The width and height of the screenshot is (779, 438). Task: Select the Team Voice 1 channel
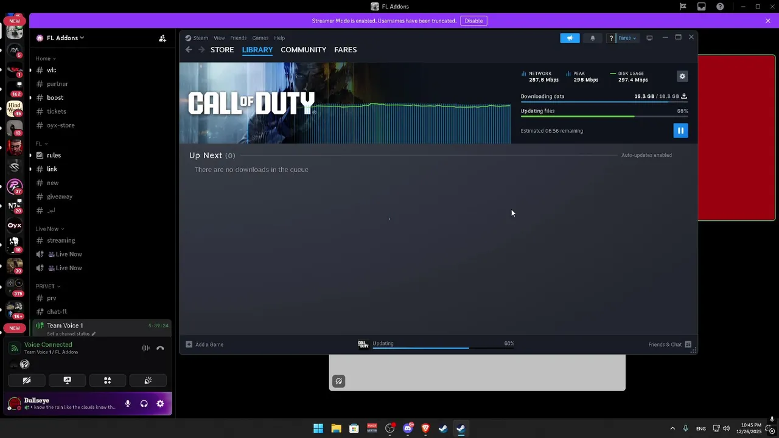point(100,328)
